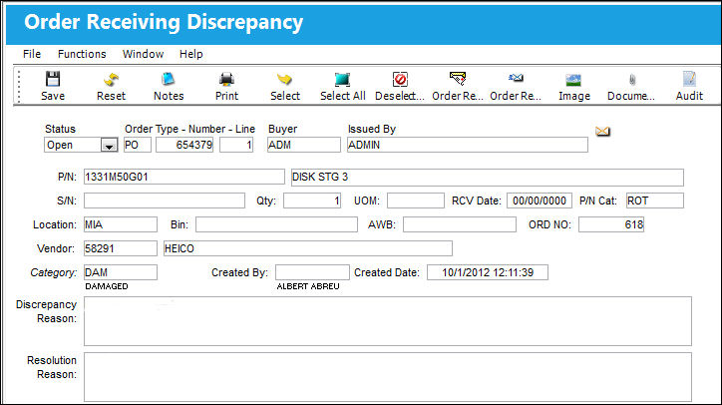Click the Buyer field containing ADM

tap(304, 145)
